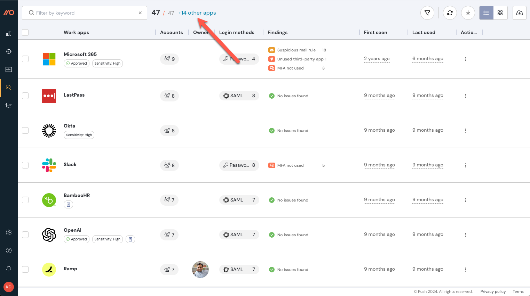
Task: Click the Push logo in sidebar
Action: 9,13
